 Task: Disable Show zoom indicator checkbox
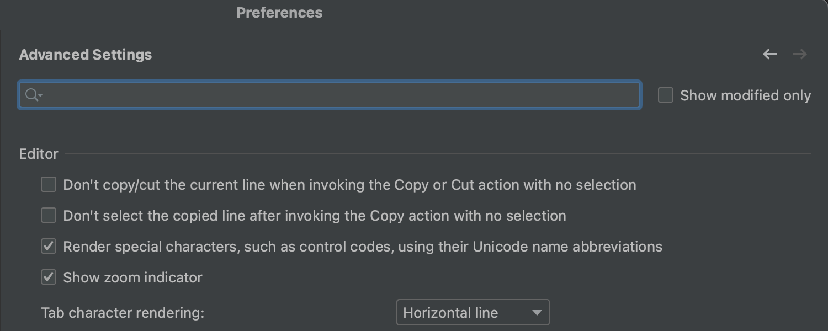[49, 277]
